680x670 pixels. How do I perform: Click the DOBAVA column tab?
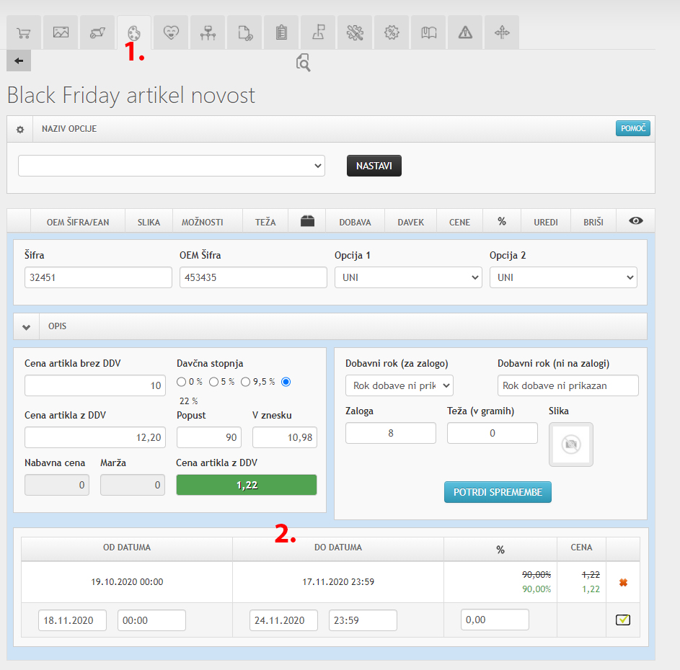coord(356,223)
